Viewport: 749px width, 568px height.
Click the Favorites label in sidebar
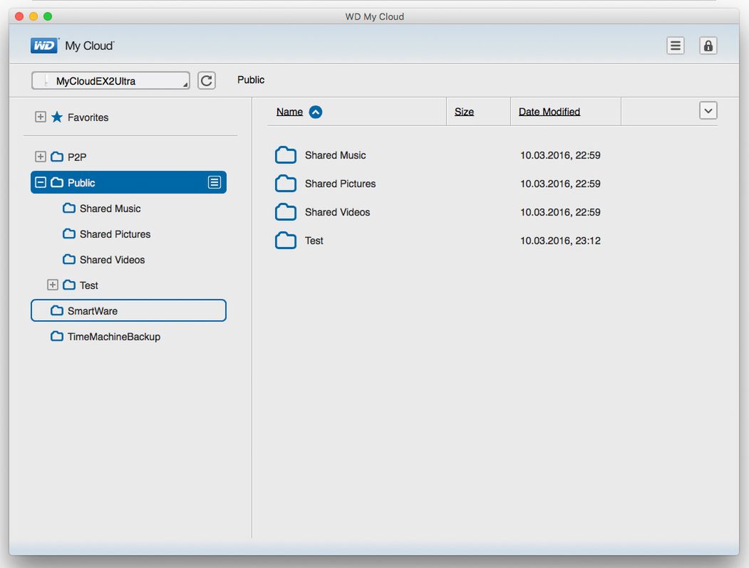pos(88,117)
